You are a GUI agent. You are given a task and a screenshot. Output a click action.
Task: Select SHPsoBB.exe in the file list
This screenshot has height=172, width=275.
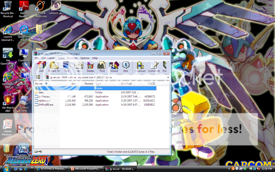(46, 105)
